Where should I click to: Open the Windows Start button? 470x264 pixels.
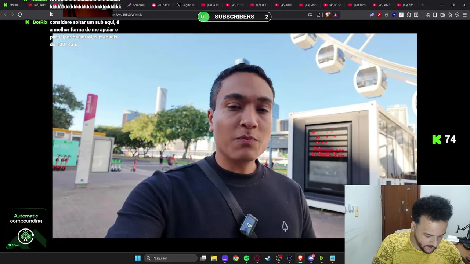(138, 258)
